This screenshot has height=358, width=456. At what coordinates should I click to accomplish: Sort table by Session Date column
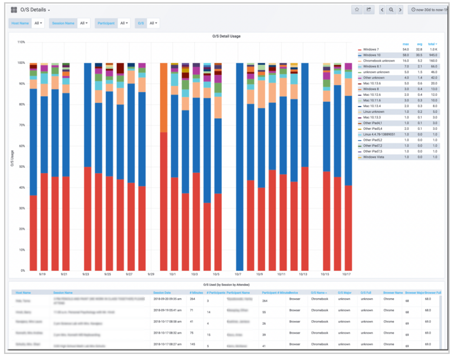tap(162, 293)
